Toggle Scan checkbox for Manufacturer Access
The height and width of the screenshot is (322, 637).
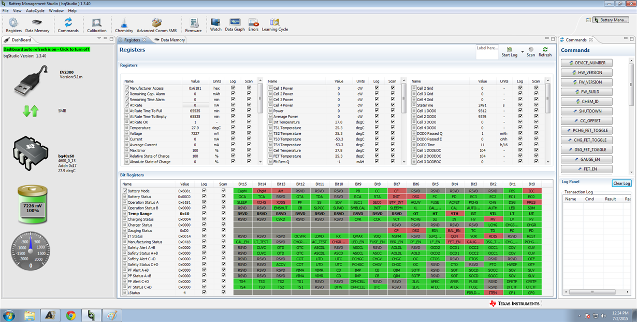249,88
